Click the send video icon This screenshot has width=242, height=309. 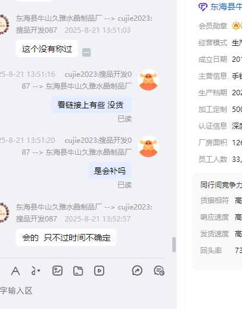pyautogui.click(x=99, y=271)
